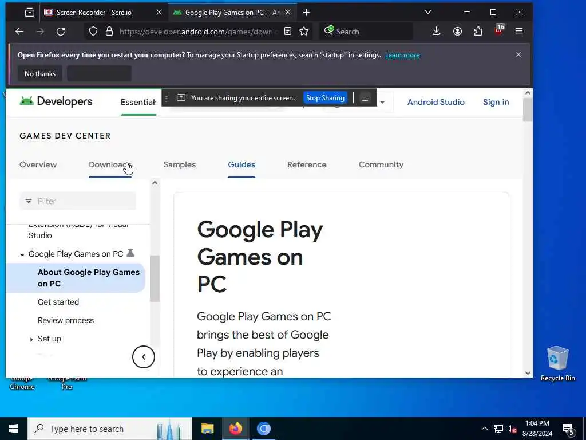
Task: Click No thanks on startup prompt
Action: 40,74
